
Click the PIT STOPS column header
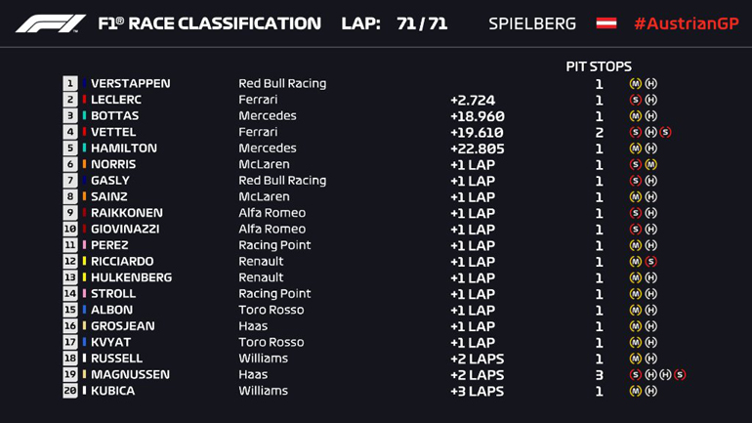[x=599, y=66]
